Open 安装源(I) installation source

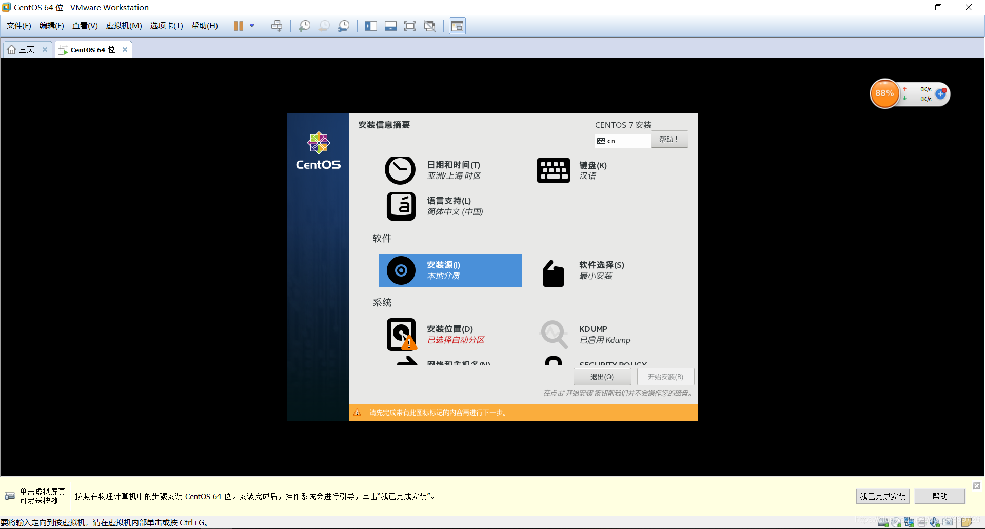450,270
